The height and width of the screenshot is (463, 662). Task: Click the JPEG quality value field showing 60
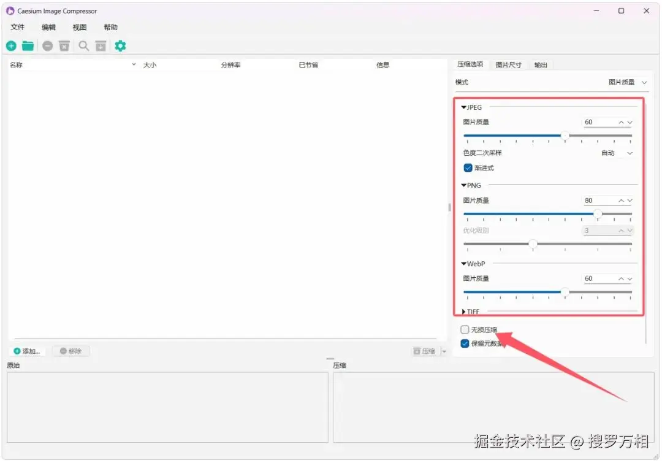click(x=599, y=122)
